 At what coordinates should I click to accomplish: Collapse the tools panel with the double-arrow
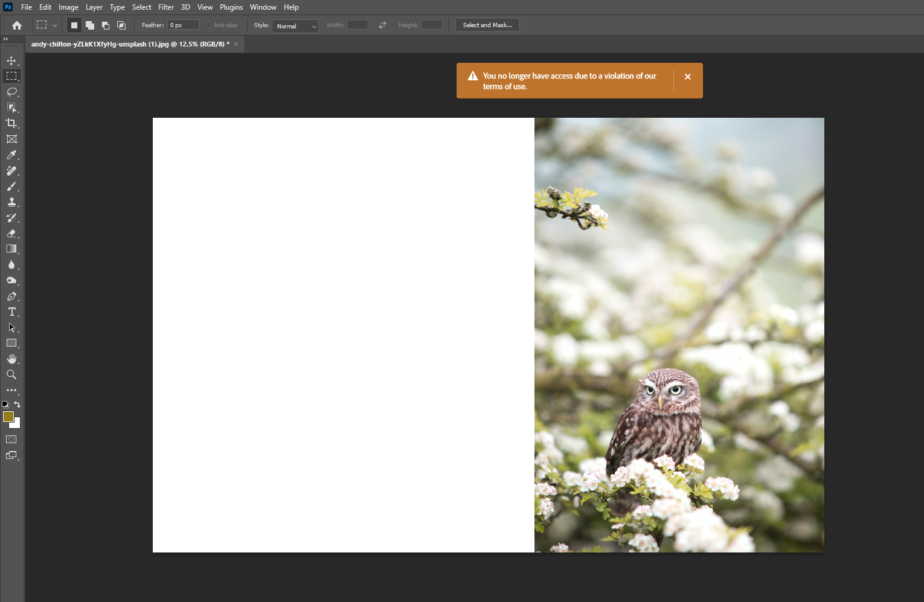tap(6, 39)
